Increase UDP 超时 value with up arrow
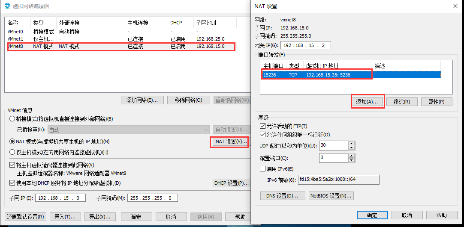 352,143
